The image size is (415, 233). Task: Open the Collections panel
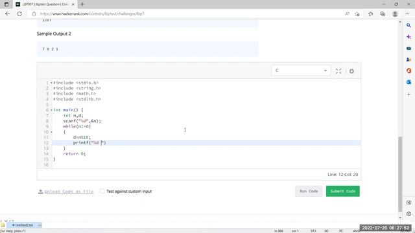pyautogui.click(x=383, y=14)
